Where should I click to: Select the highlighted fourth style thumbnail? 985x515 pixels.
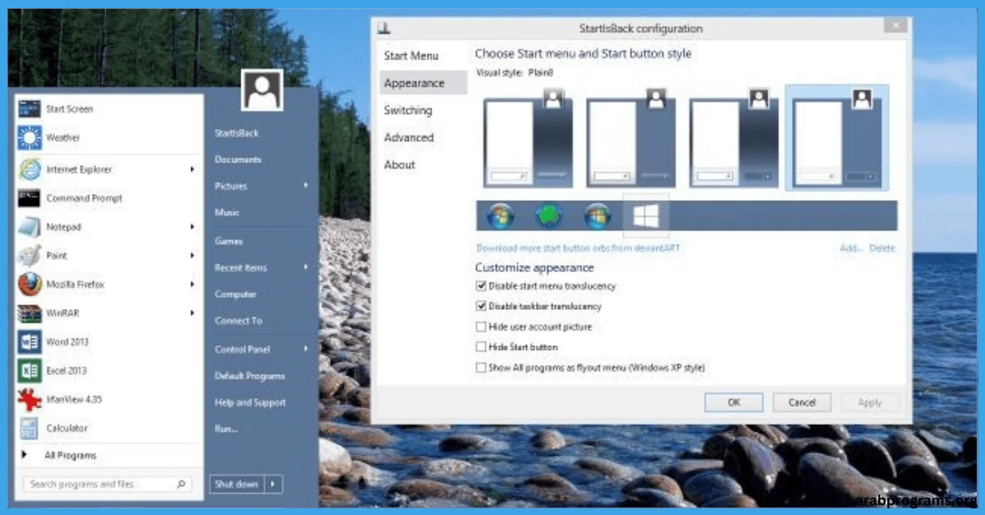click(x=836, y=138)
